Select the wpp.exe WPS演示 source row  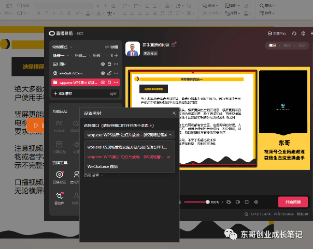click(86, 83)
